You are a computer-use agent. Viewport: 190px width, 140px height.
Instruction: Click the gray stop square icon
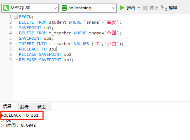point(145,8)
